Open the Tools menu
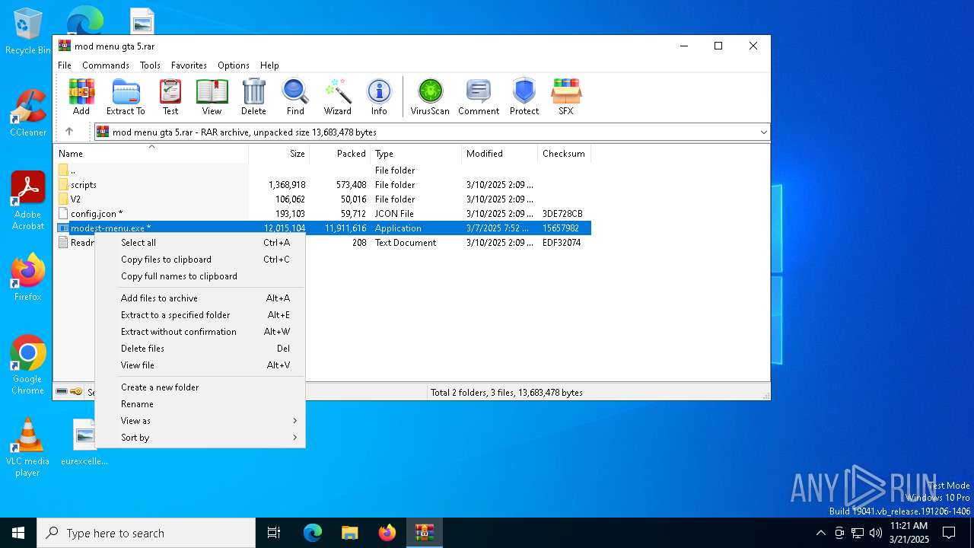The image size is (974, 548). click(150, 65)
